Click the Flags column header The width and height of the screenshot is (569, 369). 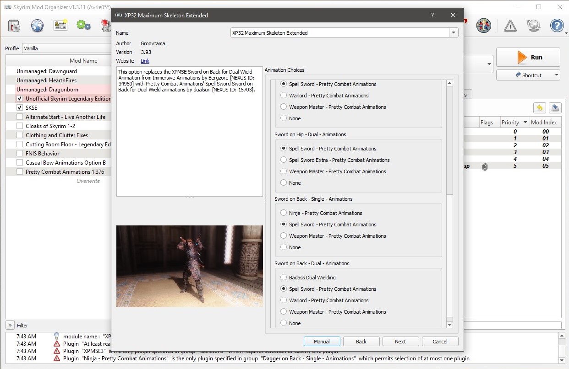coord(487,123)
